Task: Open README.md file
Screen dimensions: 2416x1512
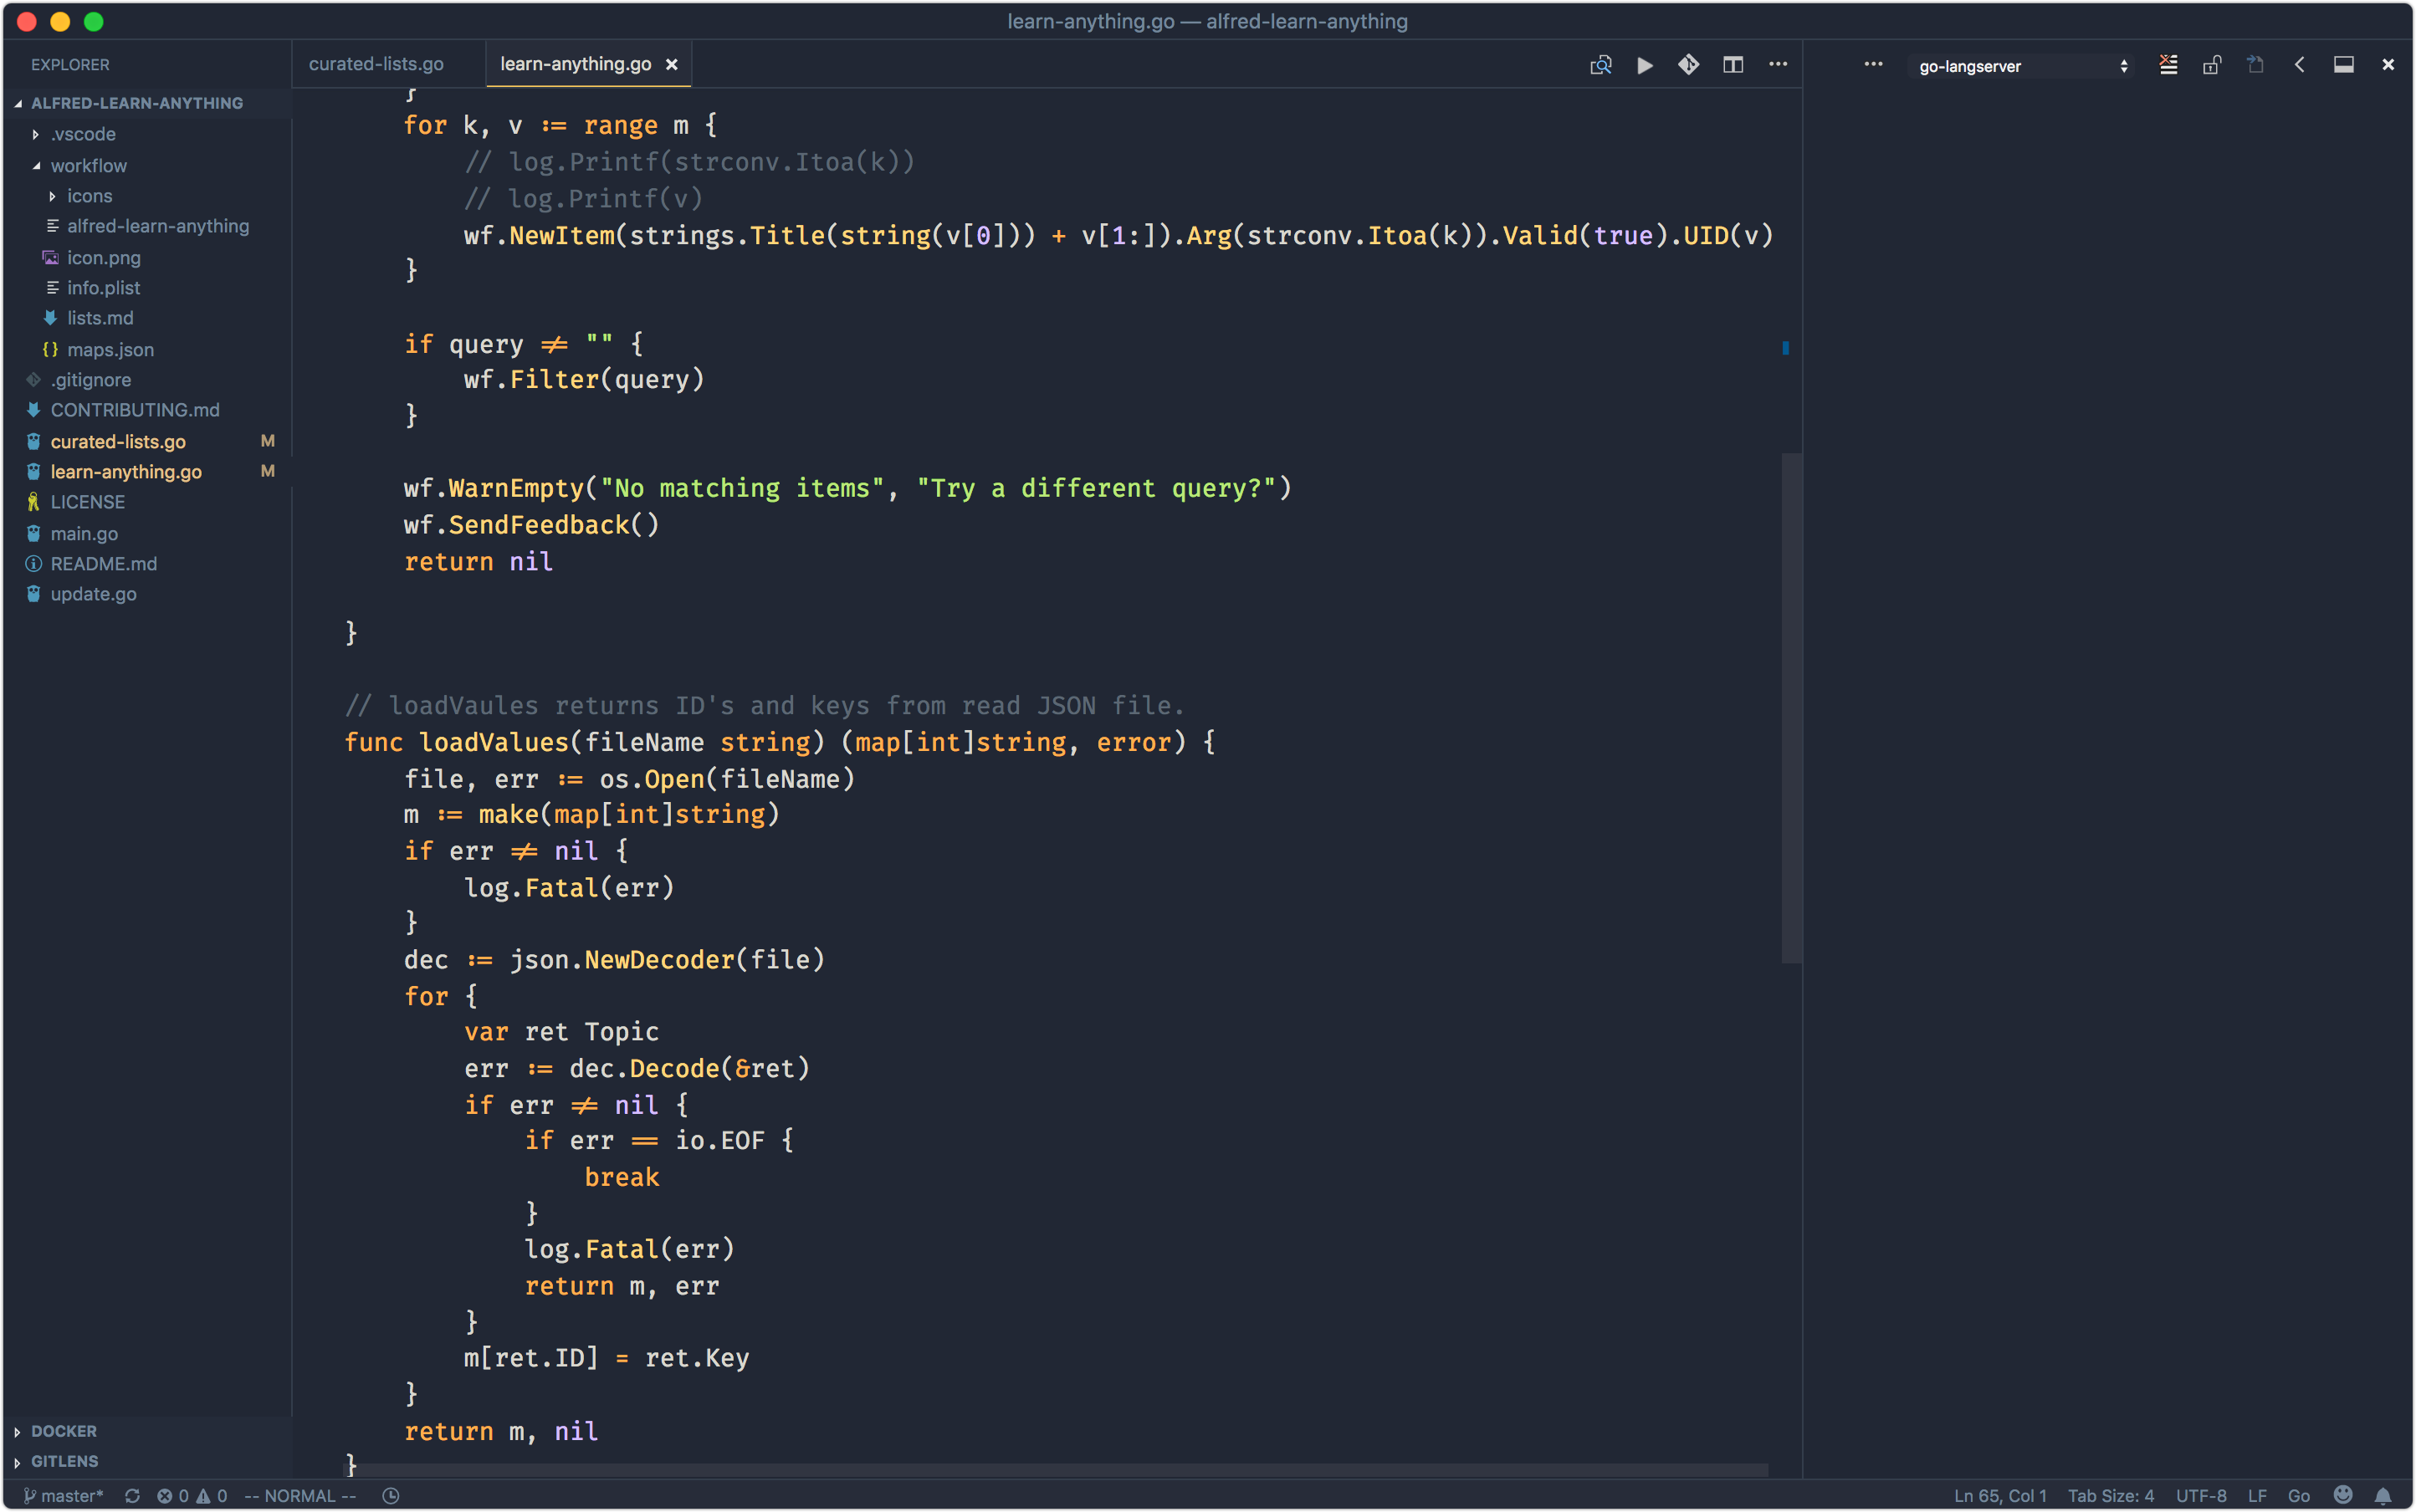Action: [x=104, y=564]
